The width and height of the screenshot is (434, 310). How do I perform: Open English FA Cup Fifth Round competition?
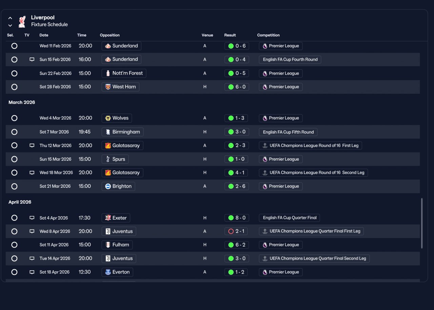point(288,132)
